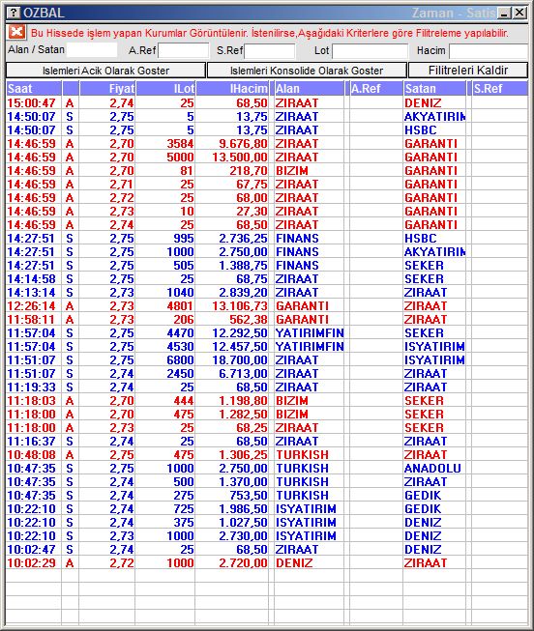Click lot value 3584
The height and width of the screenshot is (631, 534).
180,144
